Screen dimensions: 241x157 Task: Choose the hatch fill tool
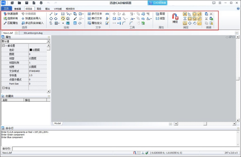[x=57, y=23]
